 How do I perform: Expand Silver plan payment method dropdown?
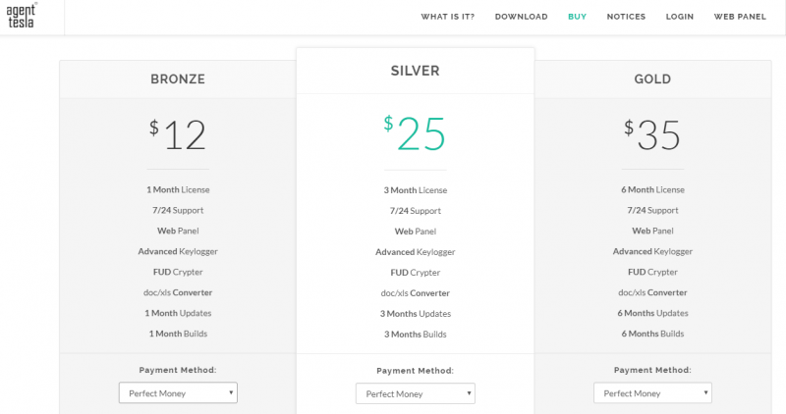415,393
